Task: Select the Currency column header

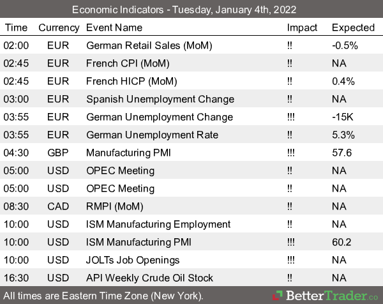Action: pos(59,27)
